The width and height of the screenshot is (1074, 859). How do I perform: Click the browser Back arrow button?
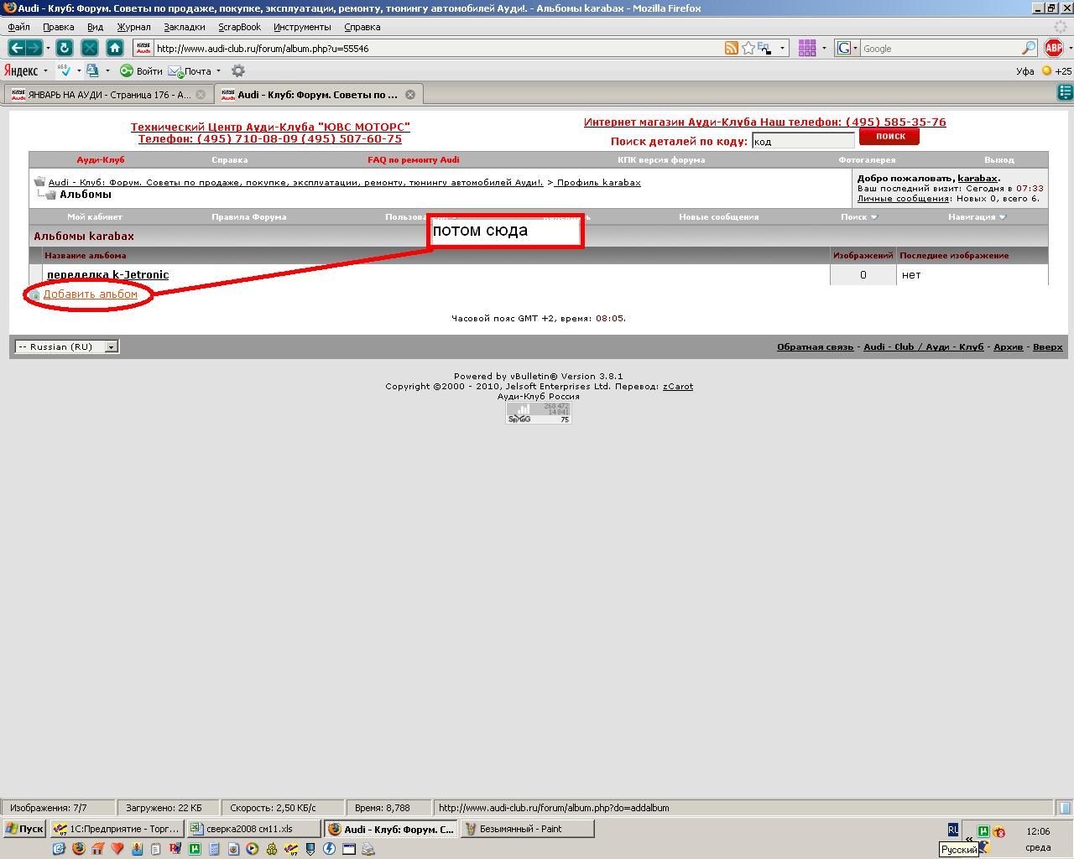pyautogui.click(x=16, y=48)
